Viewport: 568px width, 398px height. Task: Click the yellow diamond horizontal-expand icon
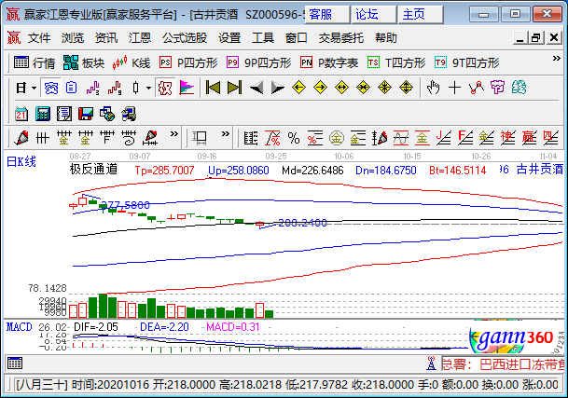click(341, 88)
